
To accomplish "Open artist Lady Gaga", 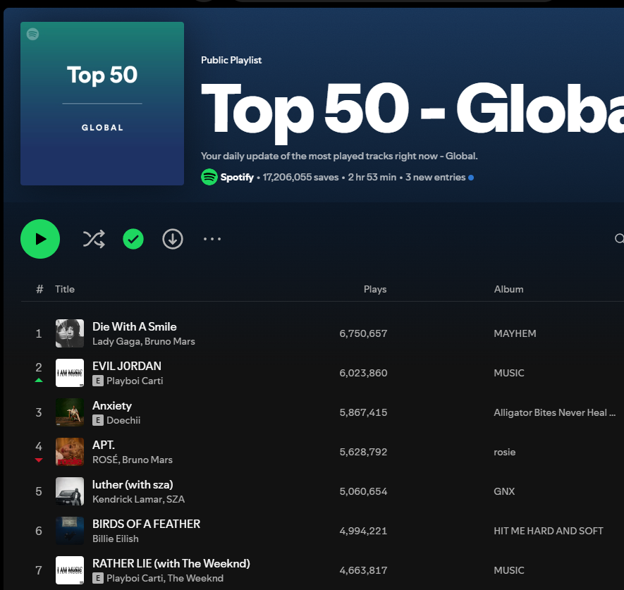I will [116, 341].
